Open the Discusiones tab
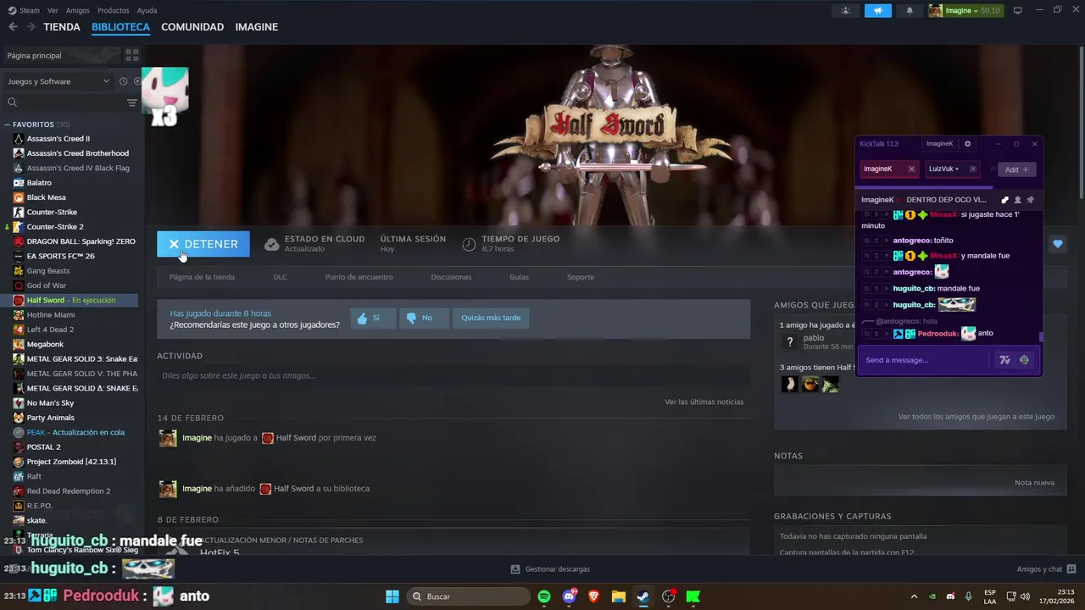Viewport: 1085px width, 610px height. point(451,277)
